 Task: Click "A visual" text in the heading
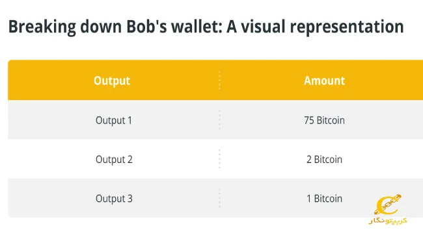(256, 27)
